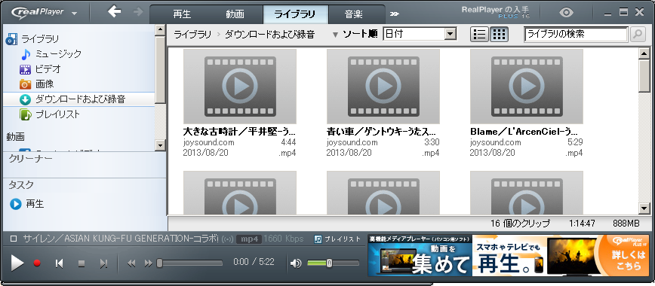
Task: Select ダウンロードおよび録音 in the sidebar
Action: click(79, 99)
